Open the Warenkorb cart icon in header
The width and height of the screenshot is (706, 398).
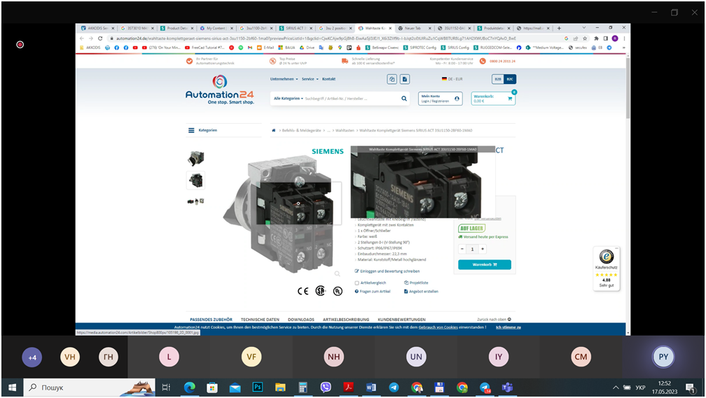point(510,99)
